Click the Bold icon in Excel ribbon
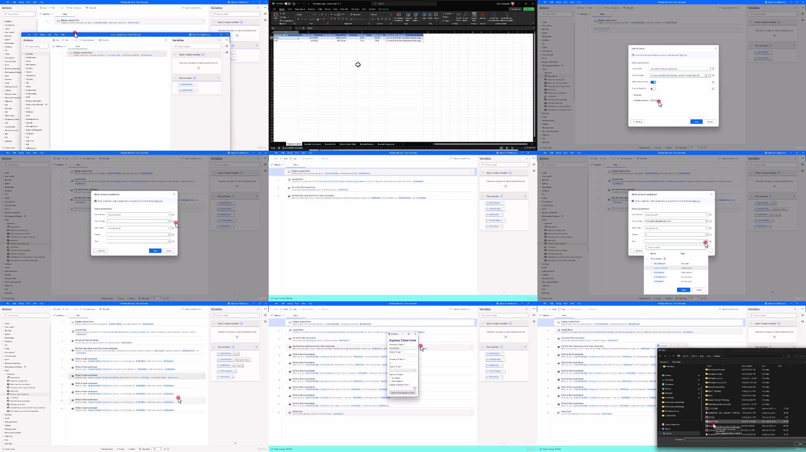This screenshot has height=452, width=806. (298, 19)
